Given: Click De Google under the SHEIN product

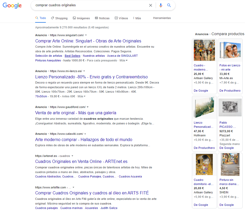Looking at the screenshot, I should point(227,205).
